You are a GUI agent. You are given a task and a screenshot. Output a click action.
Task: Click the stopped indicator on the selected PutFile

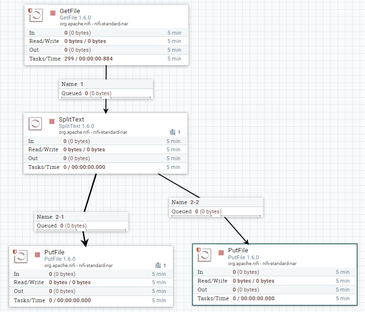[221, 253]
